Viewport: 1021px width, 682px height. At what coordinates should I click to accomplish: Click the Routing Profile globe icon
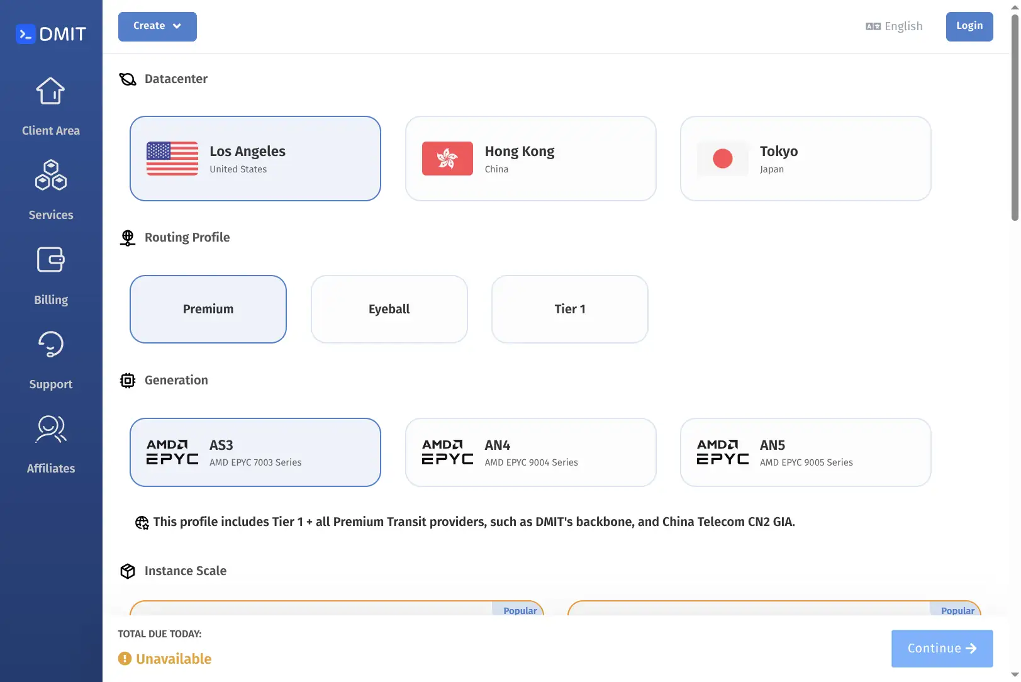click(128, 238)
